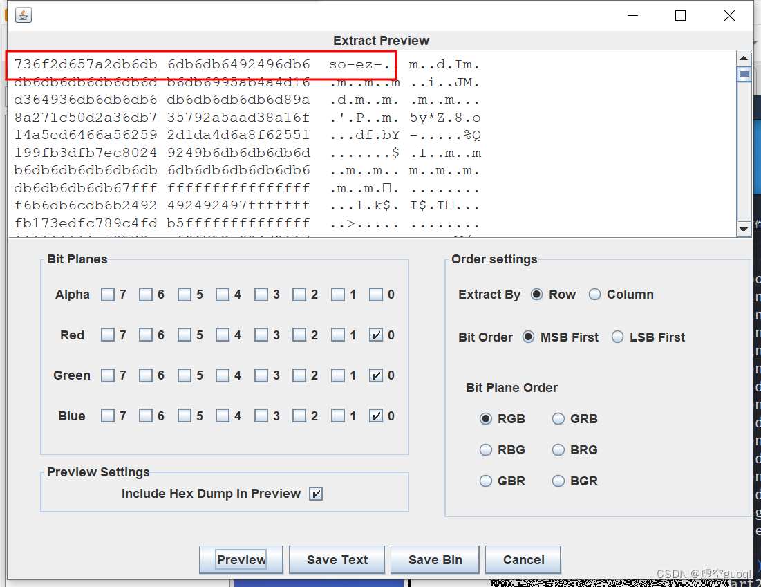Viewport: 761px width, 587px height.
Task: Select the GBR bit plane order
Action: (x=486, y=481)
